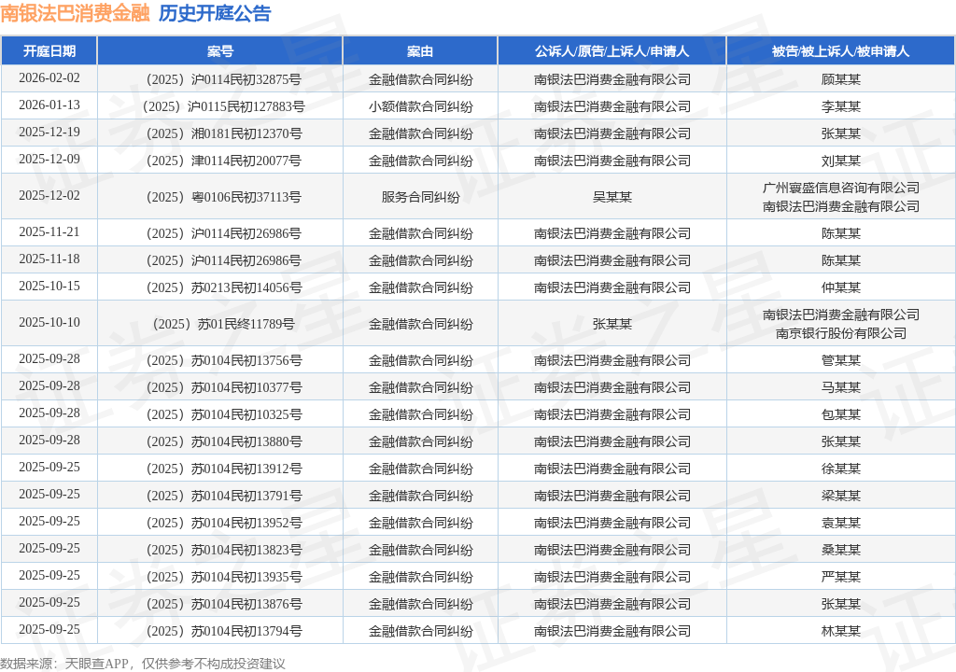956x672 pixels.
Task: Click the 南银法巴消费金融 title text
Action: point(75,13)
